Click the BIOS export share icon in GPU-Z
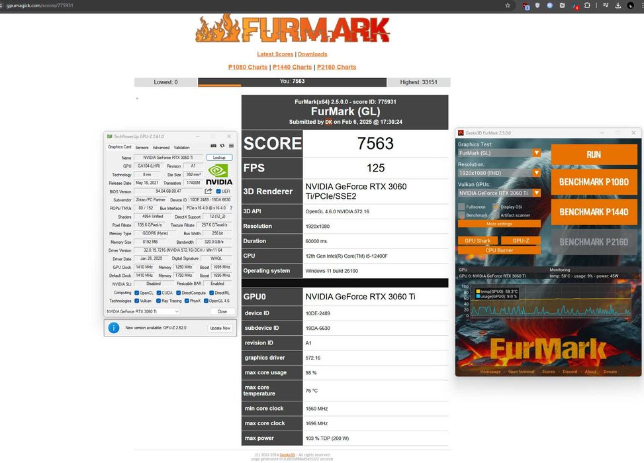Viewport: 644px width, 463px height. tap(208, 191)
